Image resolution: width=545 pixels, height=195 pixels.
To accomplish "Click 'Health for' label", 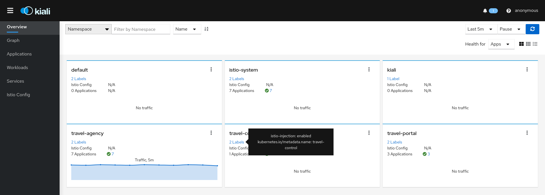I will (475, 44).
